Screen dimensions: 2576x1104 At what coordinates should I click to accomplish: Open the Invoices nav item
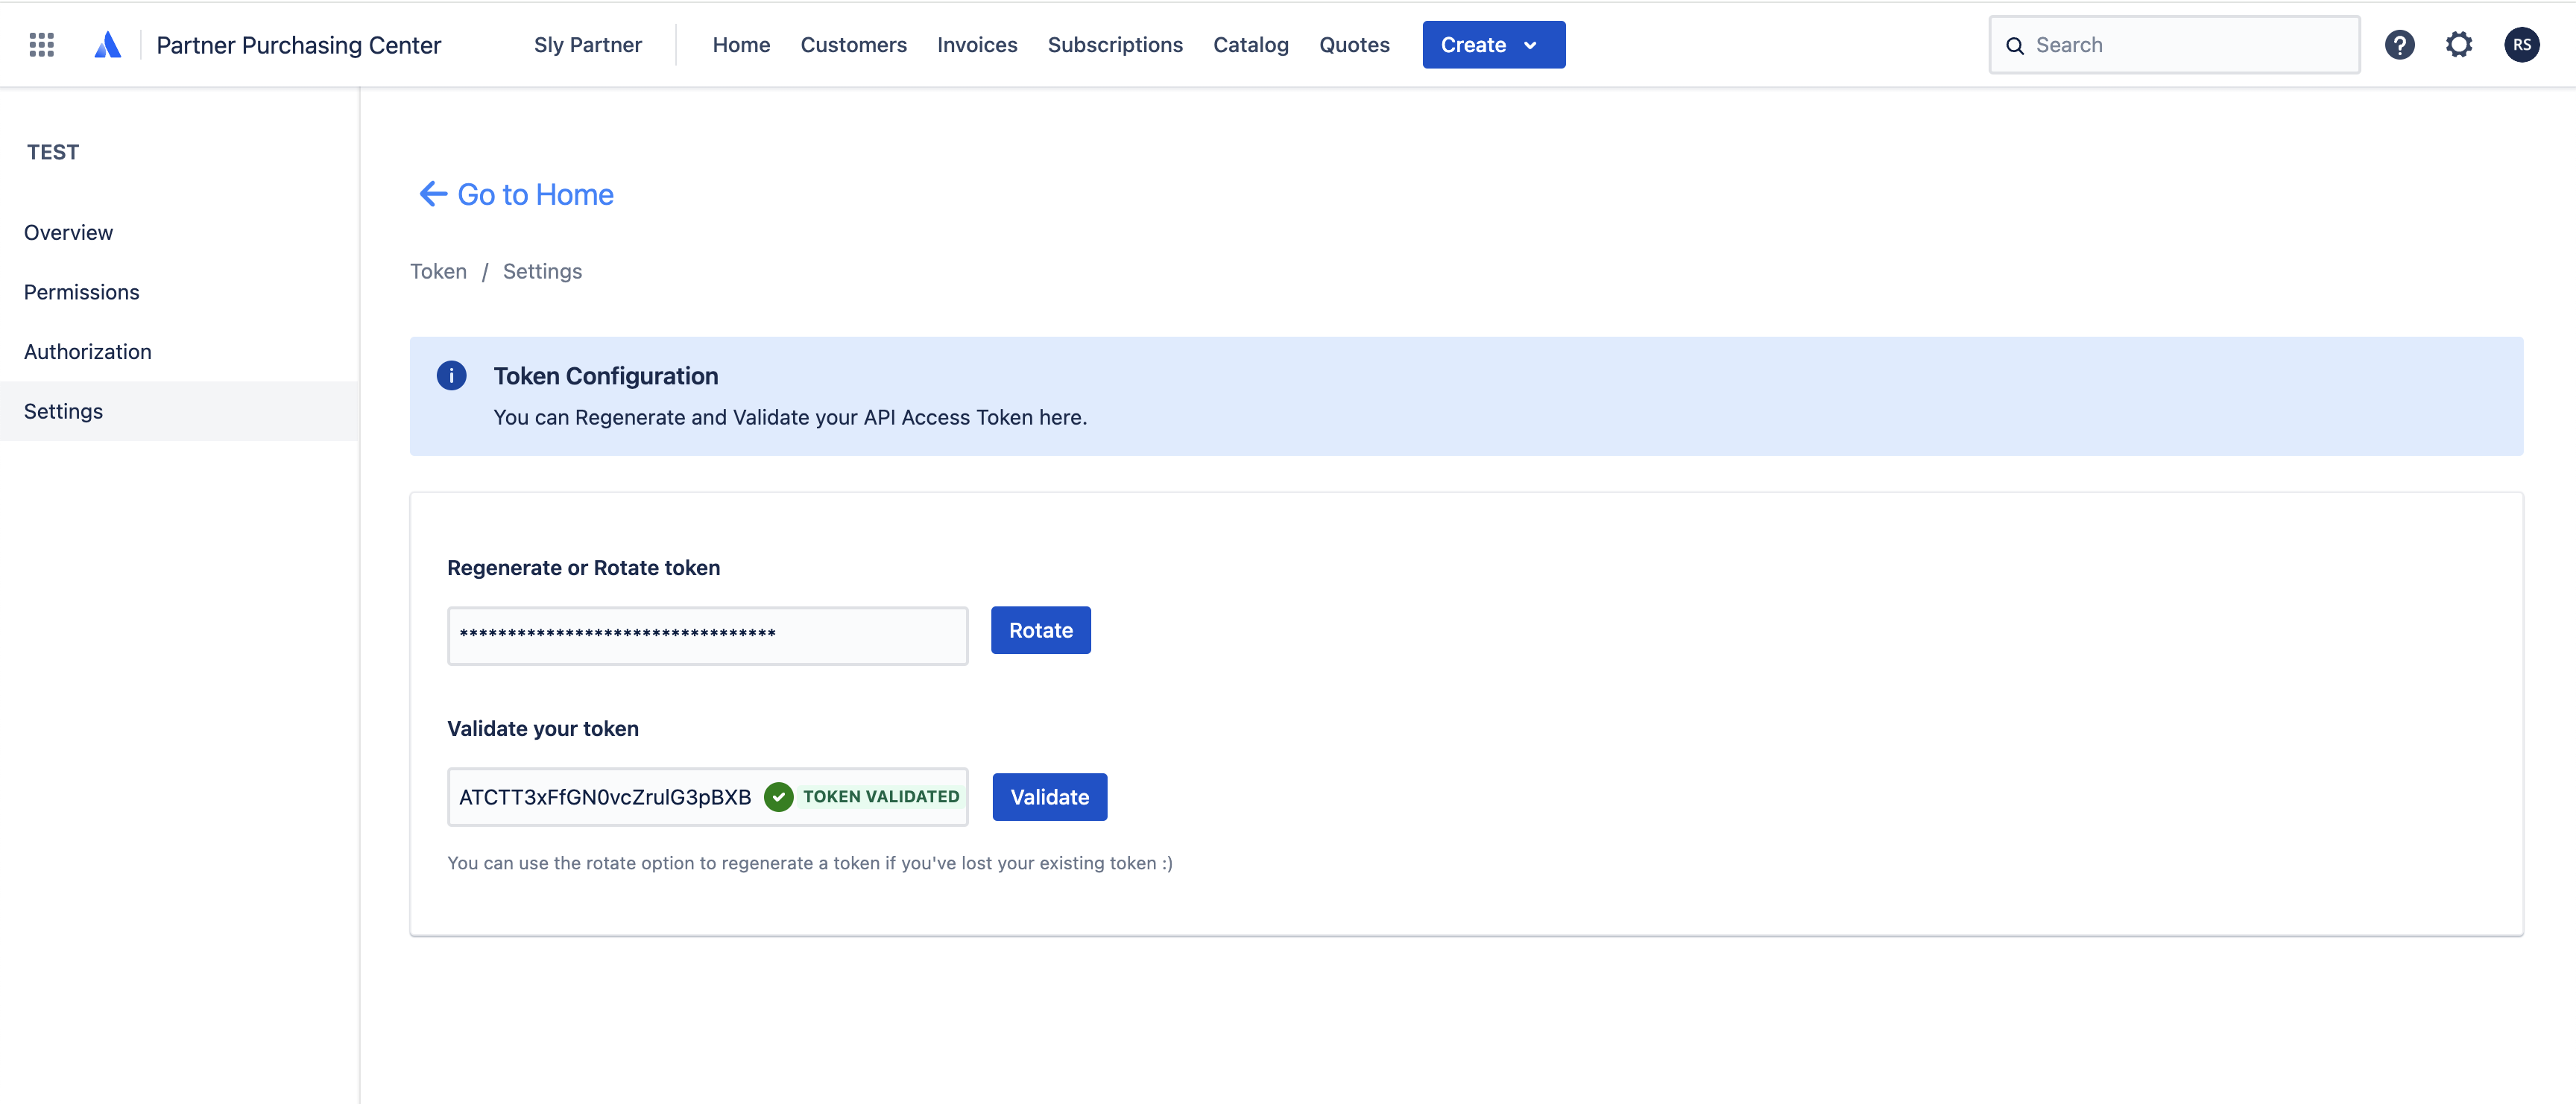[976, 45]
